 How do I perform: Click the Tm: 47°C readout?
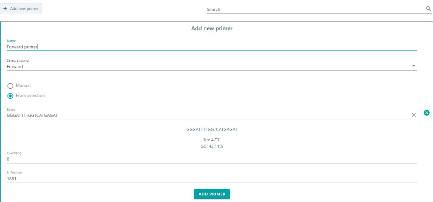click(212, 140)
